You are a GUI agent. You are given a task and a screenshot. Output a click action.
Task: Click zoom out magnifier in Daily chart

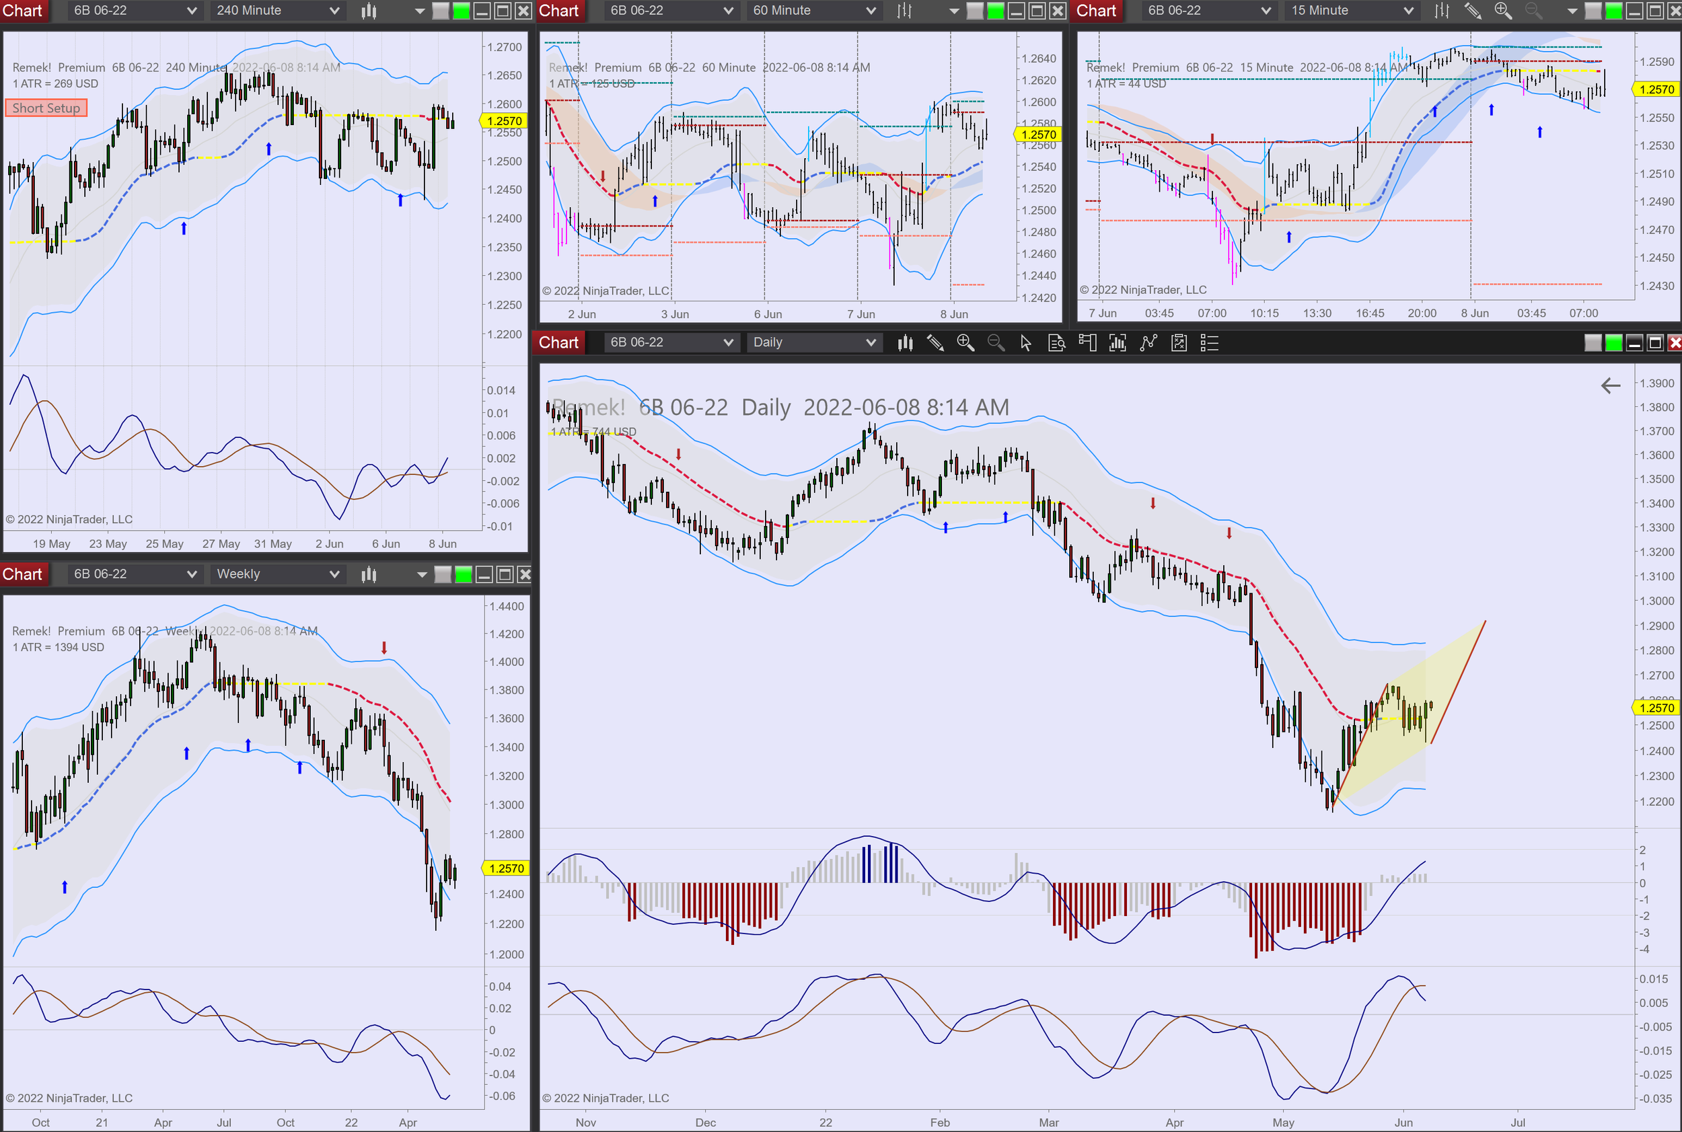pyautogui.click(x=996, y=343)
